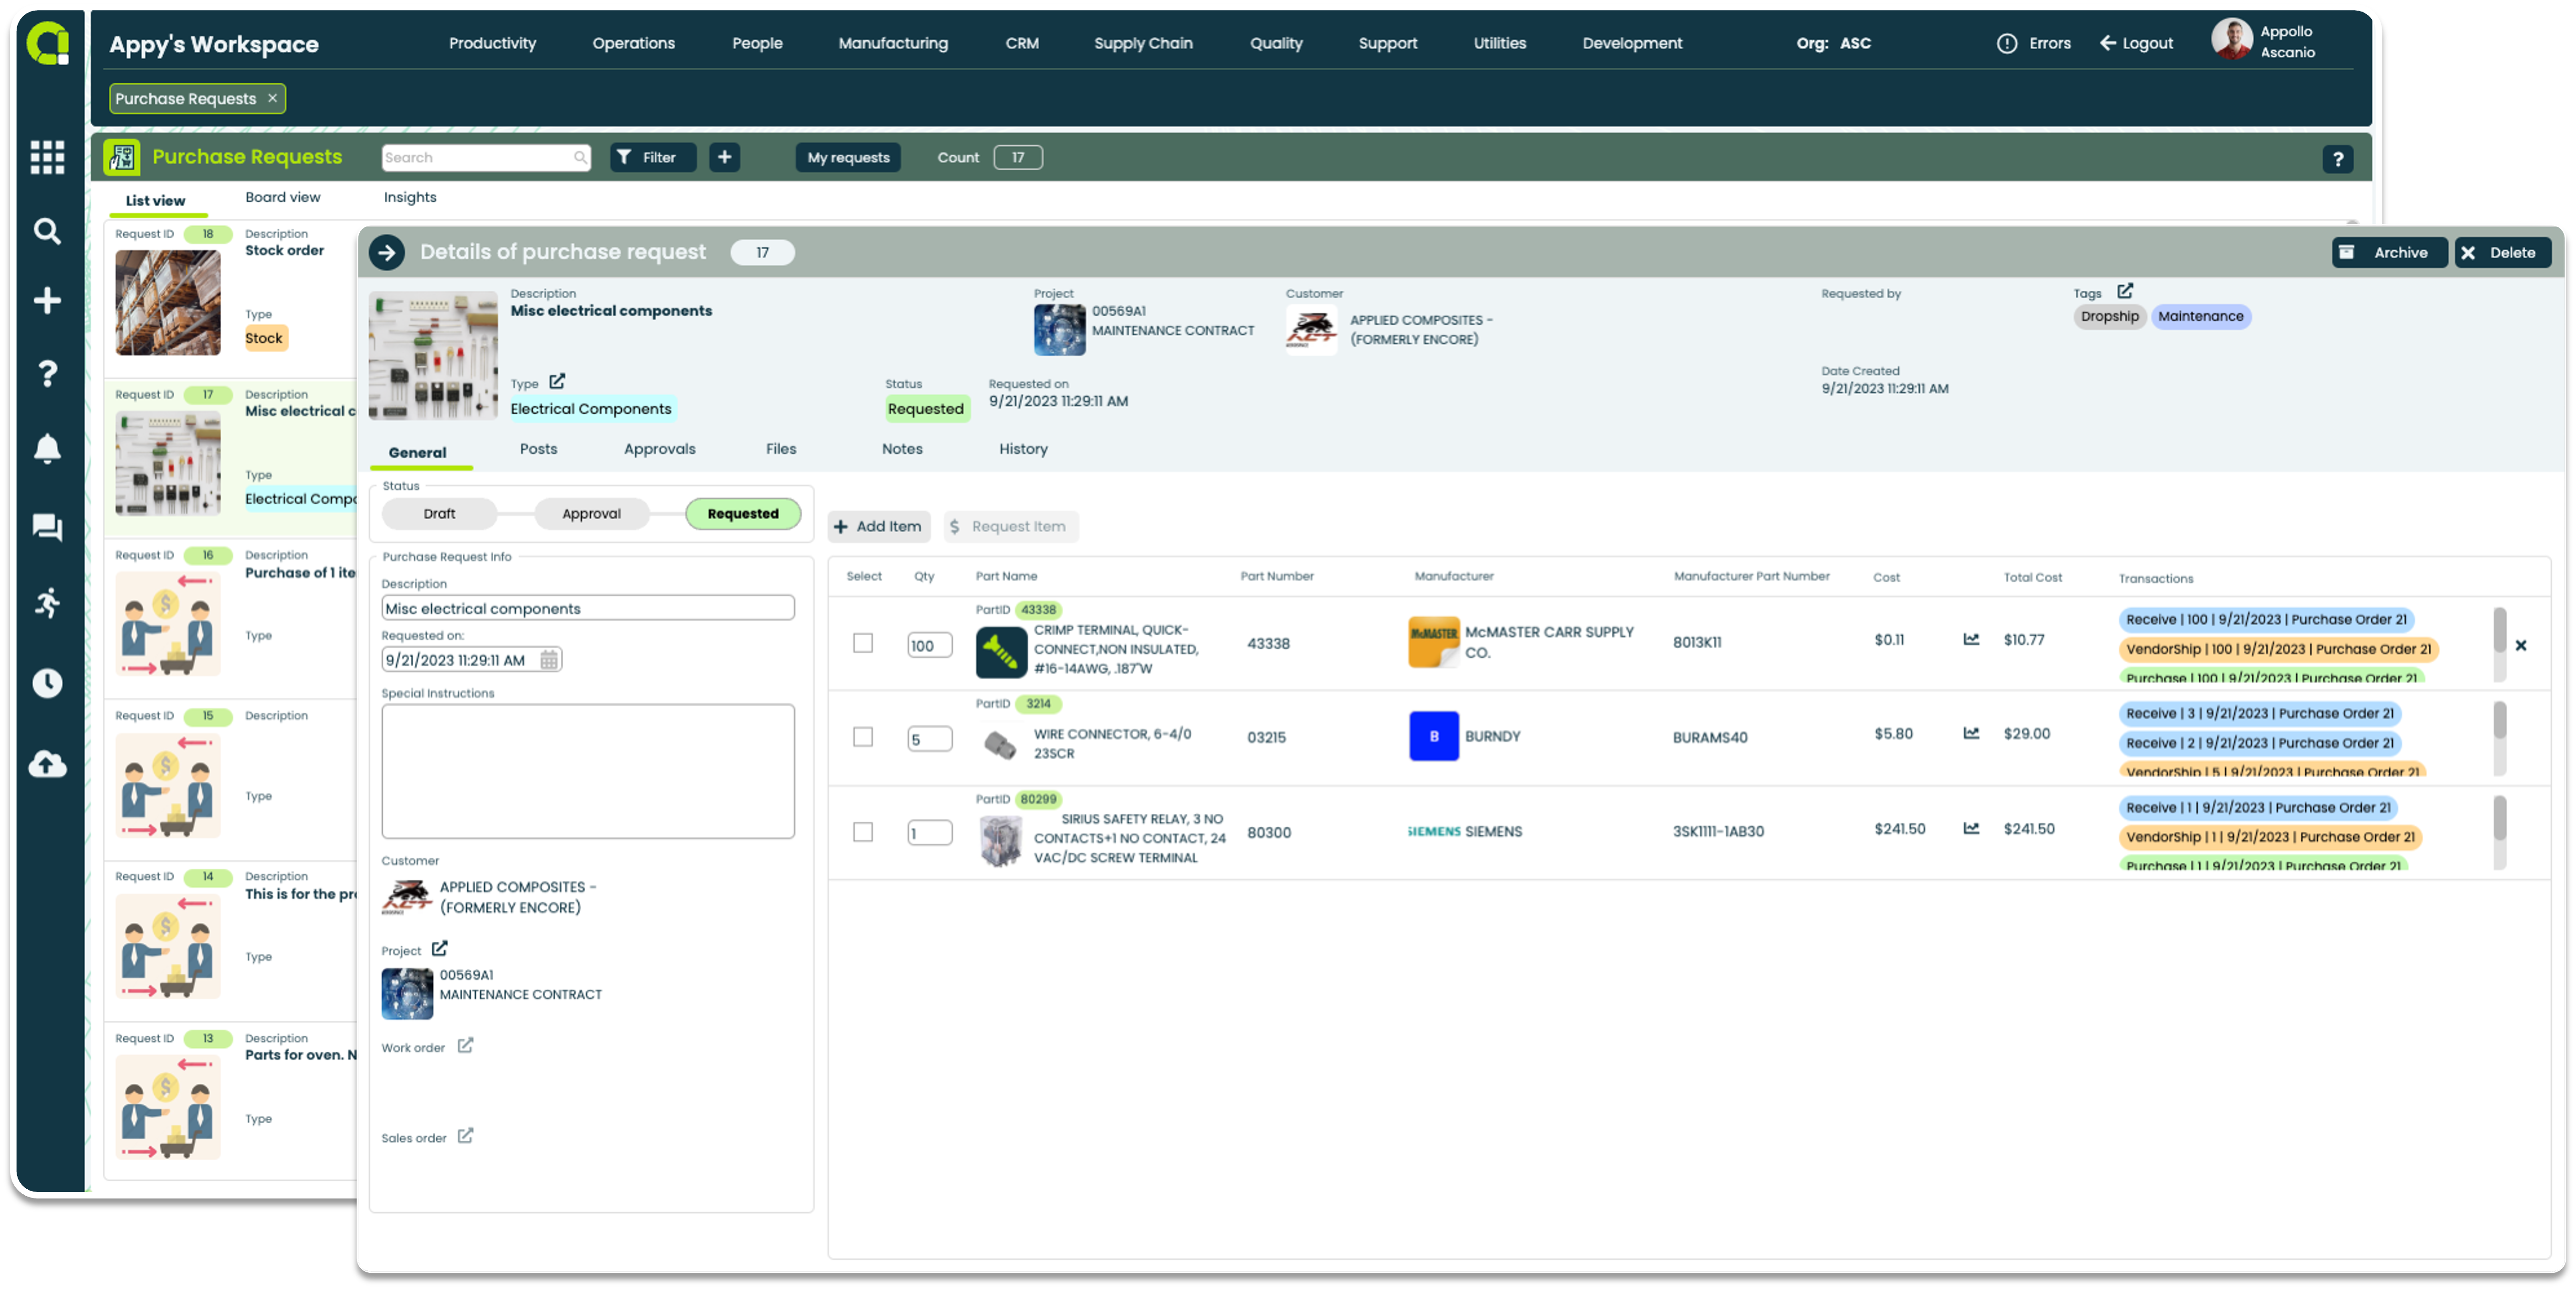Select the Sirius safety relay checkbox
This screenshot has width=2576, height=1289.
863,832
